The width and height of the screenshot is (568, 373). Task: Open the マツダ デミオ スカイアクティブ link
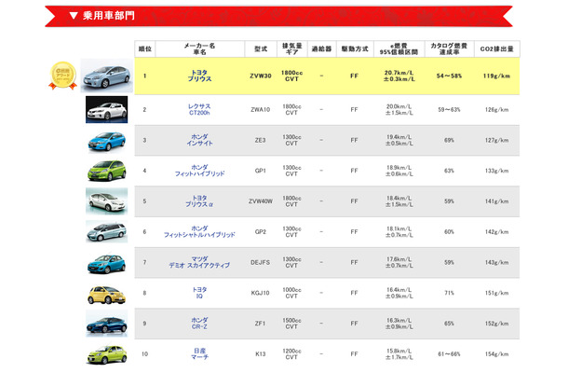click(199, 262)
